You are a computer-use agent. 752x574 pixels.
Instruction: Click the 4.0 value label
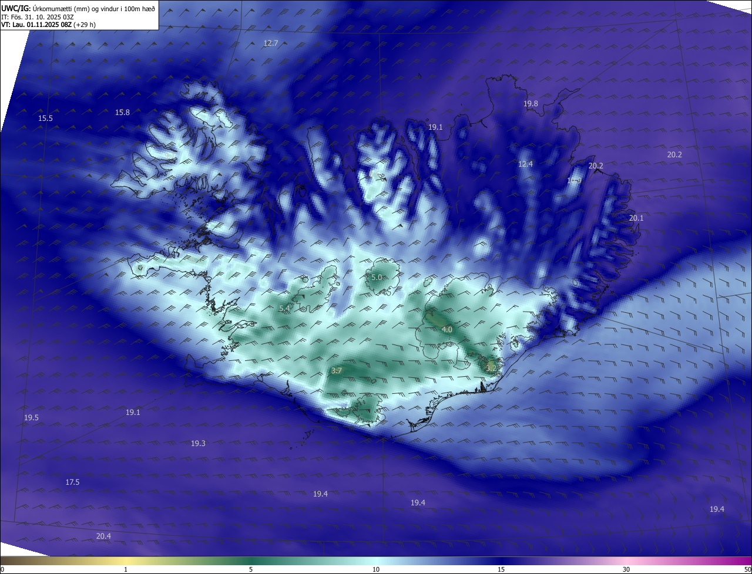pyautogui.click(x=446, y=329)
